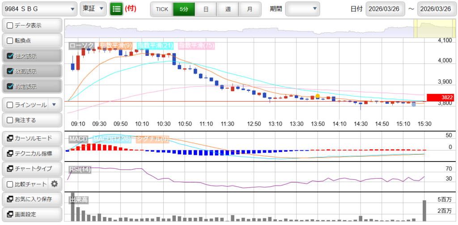Uncheck the 注文表示 checkbox
This screenshot has height=225, width=458.
pyautogui.click(x=10, y=56)
